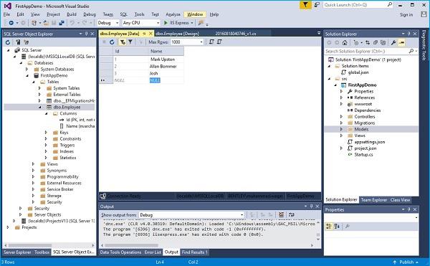
Task: Click the Add SQL Server icon
Action: coord(18,42)
